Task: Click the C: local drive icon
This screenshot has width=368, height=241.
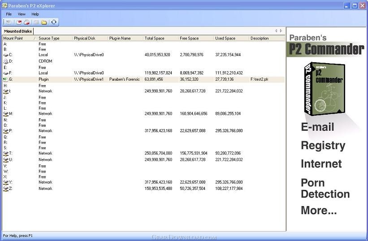Action: click(x=6, y=55)
